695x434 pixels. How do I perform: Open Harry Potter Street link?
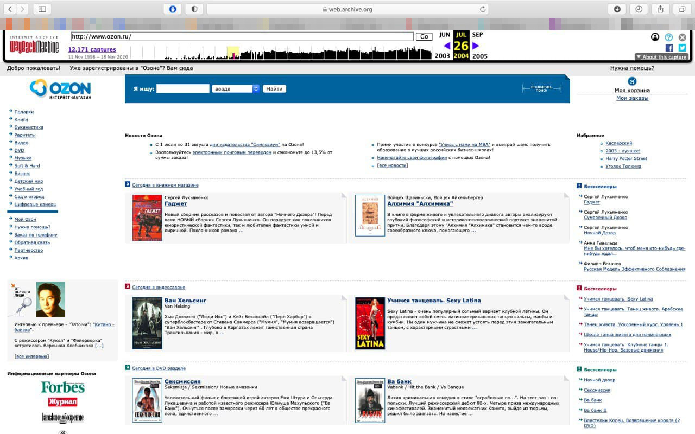tap(627, 158)
